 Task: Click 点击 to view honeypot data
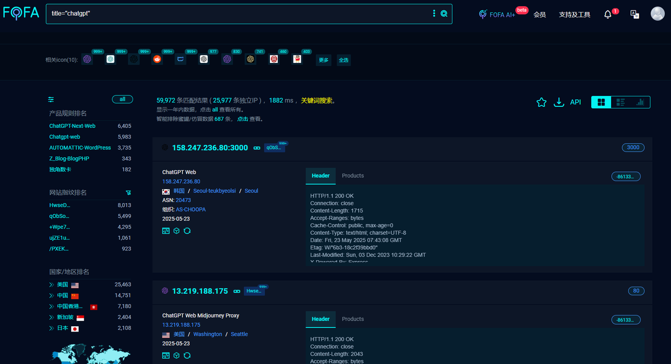pyautogui.click(x=243, y=119)
